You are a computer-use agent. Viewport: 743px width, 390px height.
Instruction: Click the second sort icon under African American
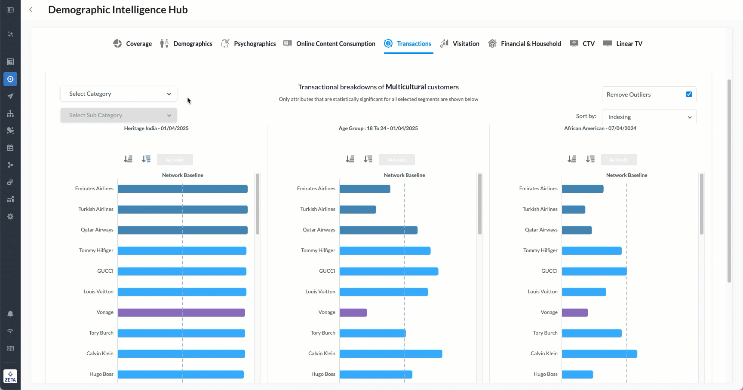590,159
